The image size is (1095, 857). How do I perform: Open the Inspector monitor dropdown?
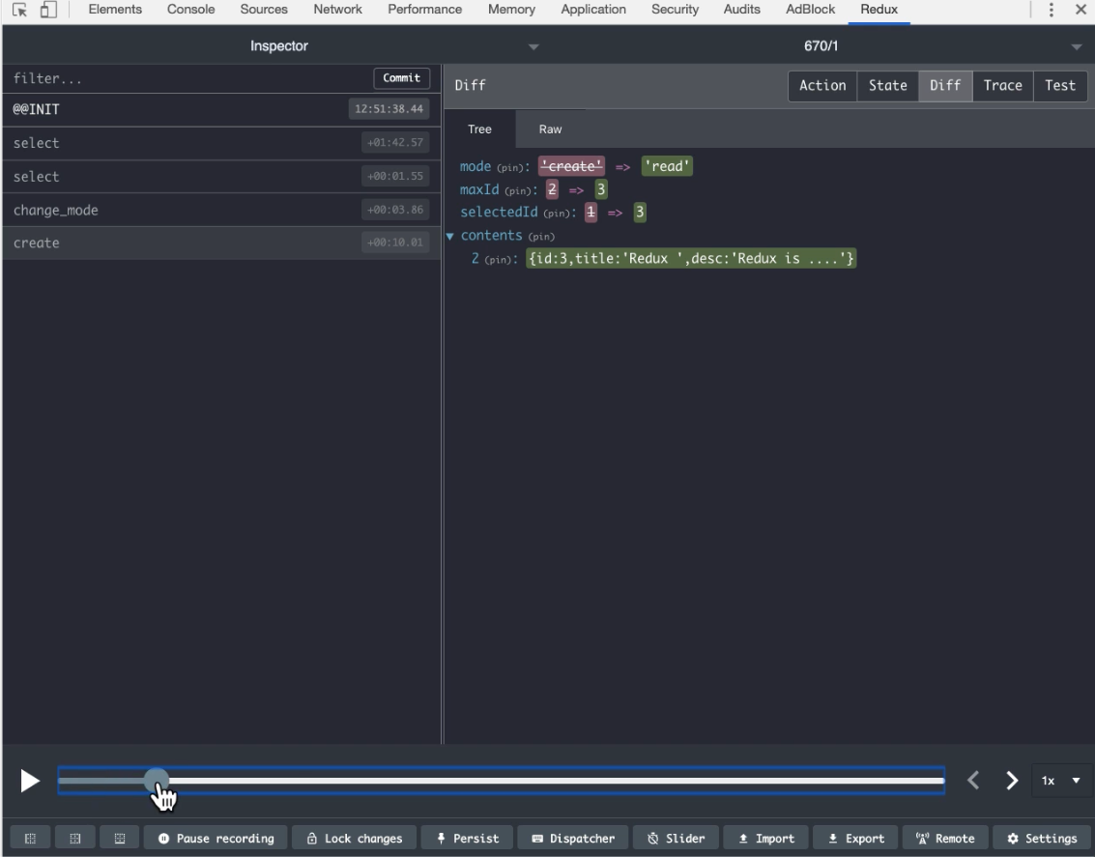coord(279,46)
